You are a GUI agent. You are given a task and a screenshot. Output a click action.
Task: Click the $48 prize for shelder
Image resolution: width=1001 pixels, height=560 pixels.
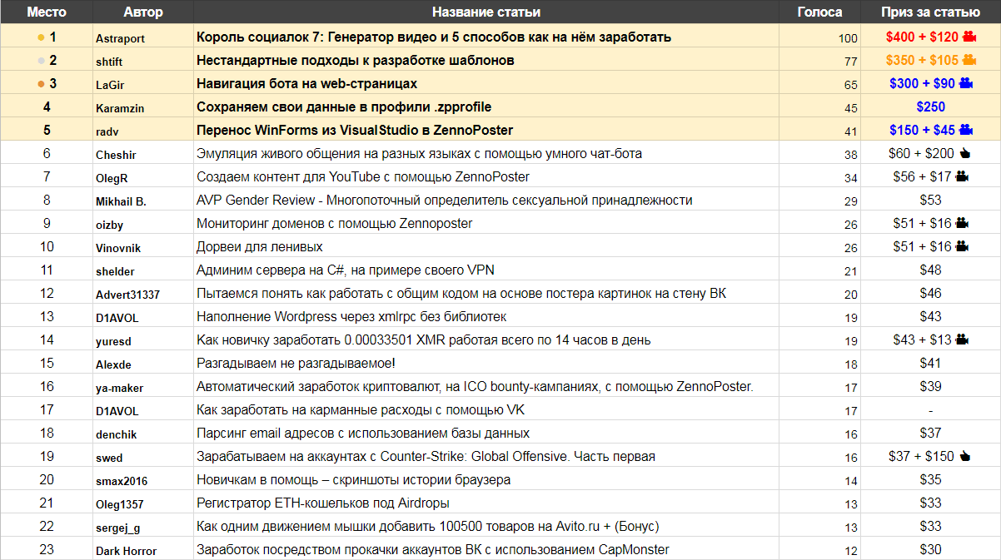[x=930, y=270]
